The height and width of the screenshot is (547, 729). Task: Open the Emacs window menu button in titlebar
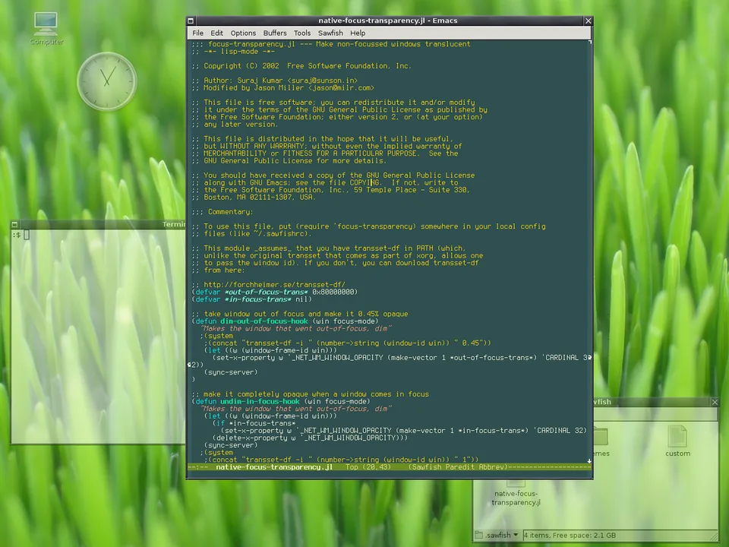coord(191,21)
